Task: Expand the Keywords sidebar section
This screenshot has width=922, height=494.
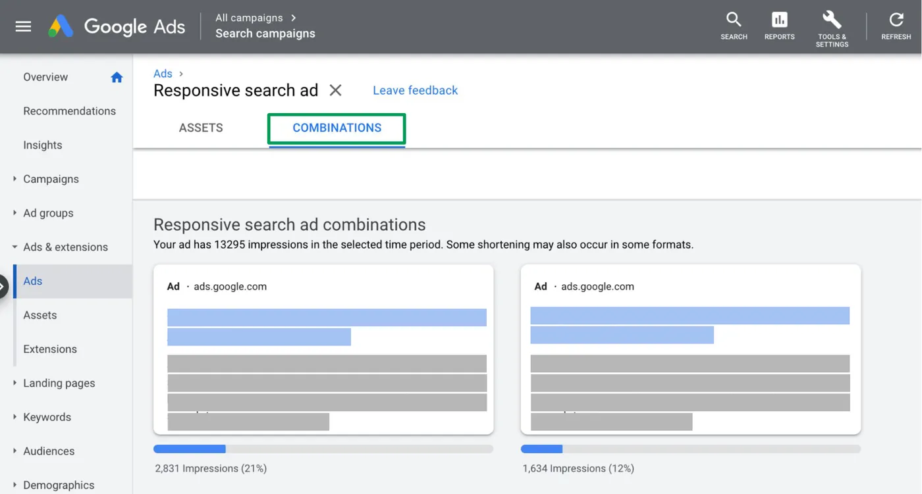Action: pyautogui.click(x=14, y=417)
